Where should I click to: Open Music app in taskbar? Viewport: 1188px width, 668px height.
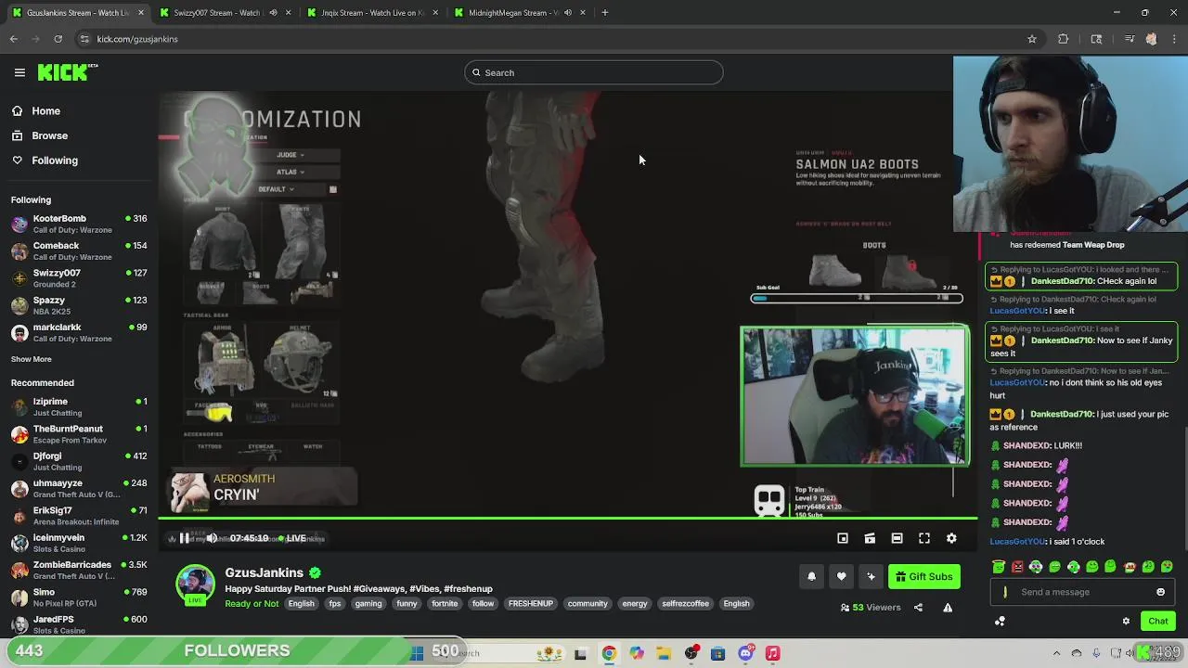pyautogui.click(x=772, y=654)
